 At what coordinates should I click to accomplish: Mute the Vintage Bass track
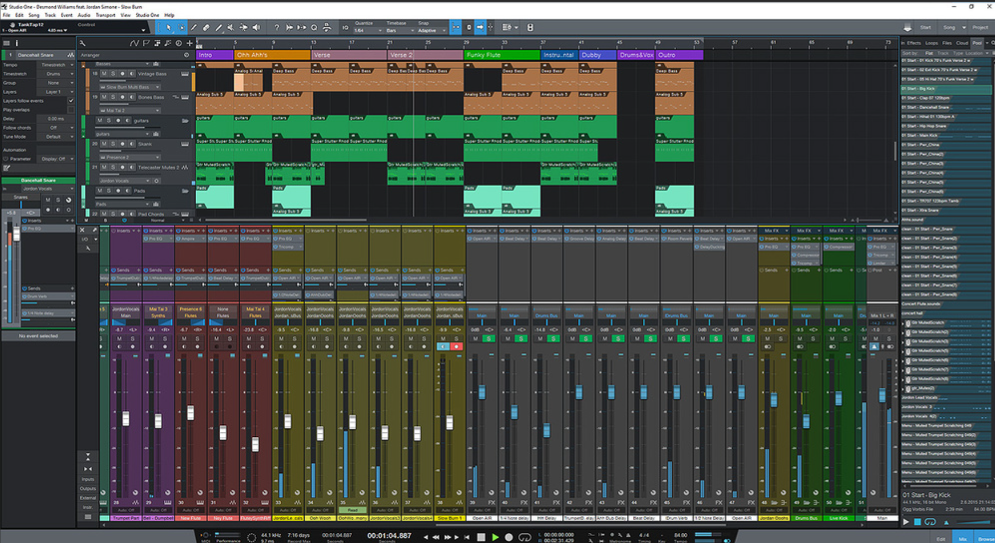[104, 74]
